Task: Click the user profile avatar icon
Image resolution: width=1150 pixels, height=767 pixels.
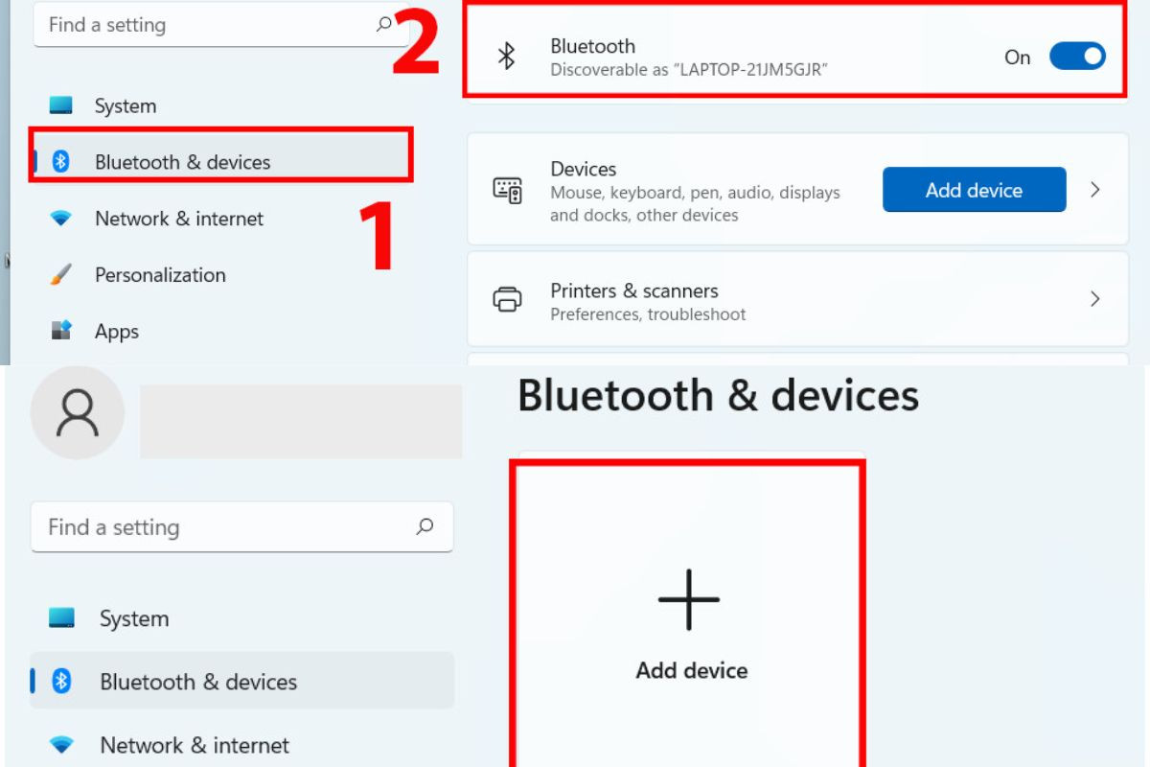Action: (x=78, y=412)
